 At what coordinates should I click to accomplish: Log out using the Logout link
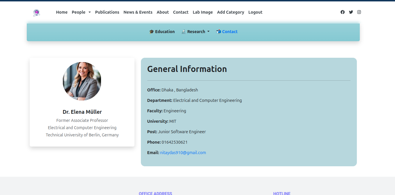[x=255, y=12]
